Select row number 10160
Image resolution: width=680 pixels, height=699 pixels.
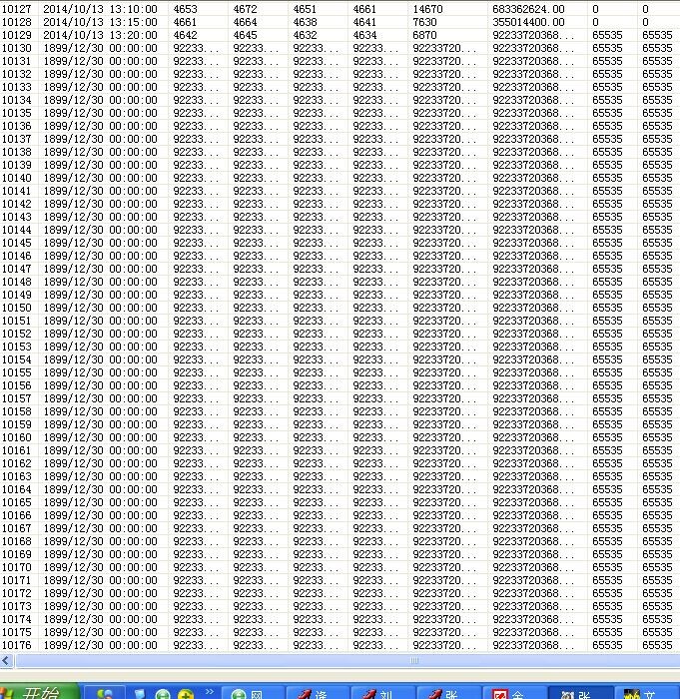(17, 437)
